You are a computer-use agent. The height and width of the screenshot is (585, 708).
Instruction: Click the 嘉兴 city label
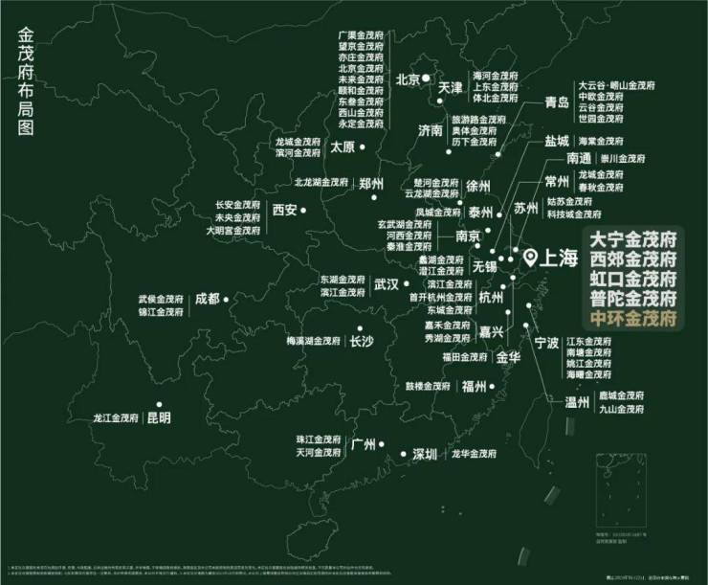point(491,332)
